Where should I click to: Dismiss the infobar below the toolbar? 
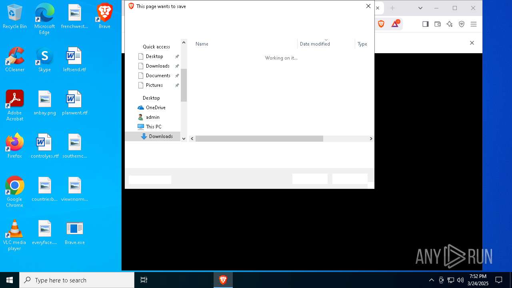472,43
